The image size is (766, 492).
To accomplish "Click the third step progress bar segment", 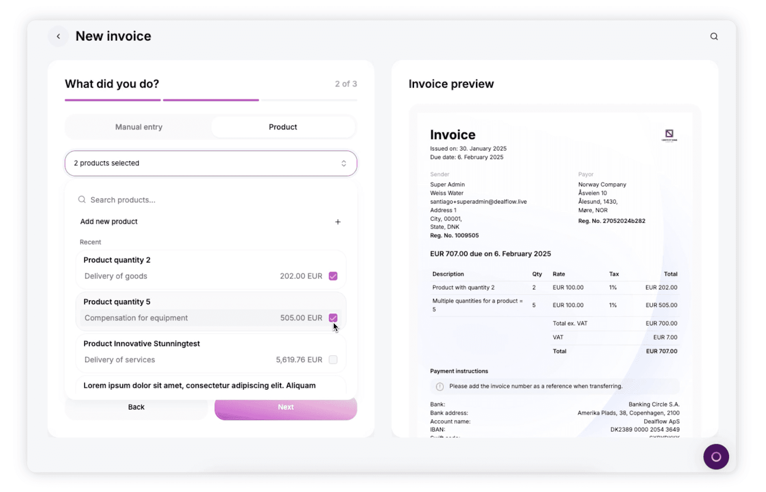I will pyautogui.click(x=309, y=100).
